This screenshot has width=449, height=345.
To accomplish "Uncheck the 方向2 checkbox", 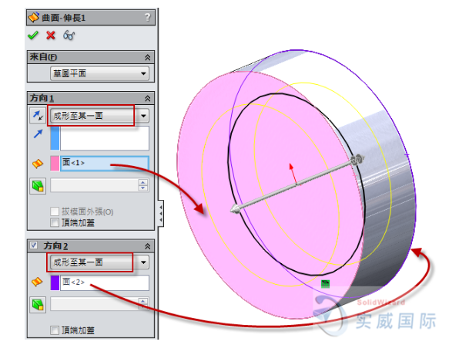I will coord(34,245).
